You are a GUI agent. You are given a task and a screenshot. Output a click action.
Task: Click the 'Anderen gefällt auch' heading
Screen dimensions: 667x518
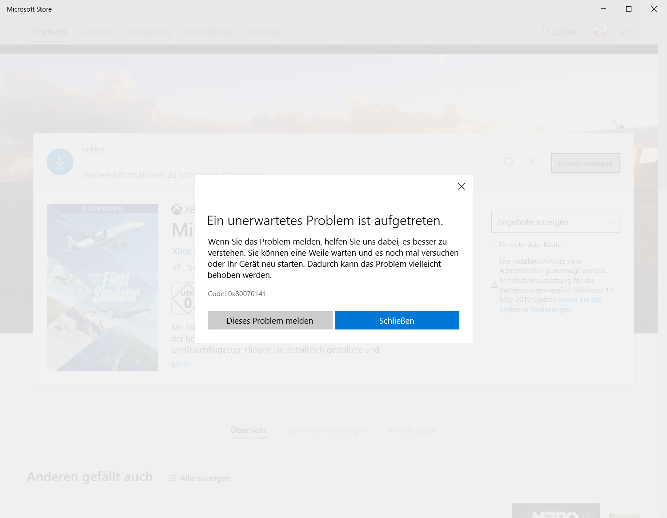(x=90, y=477)
